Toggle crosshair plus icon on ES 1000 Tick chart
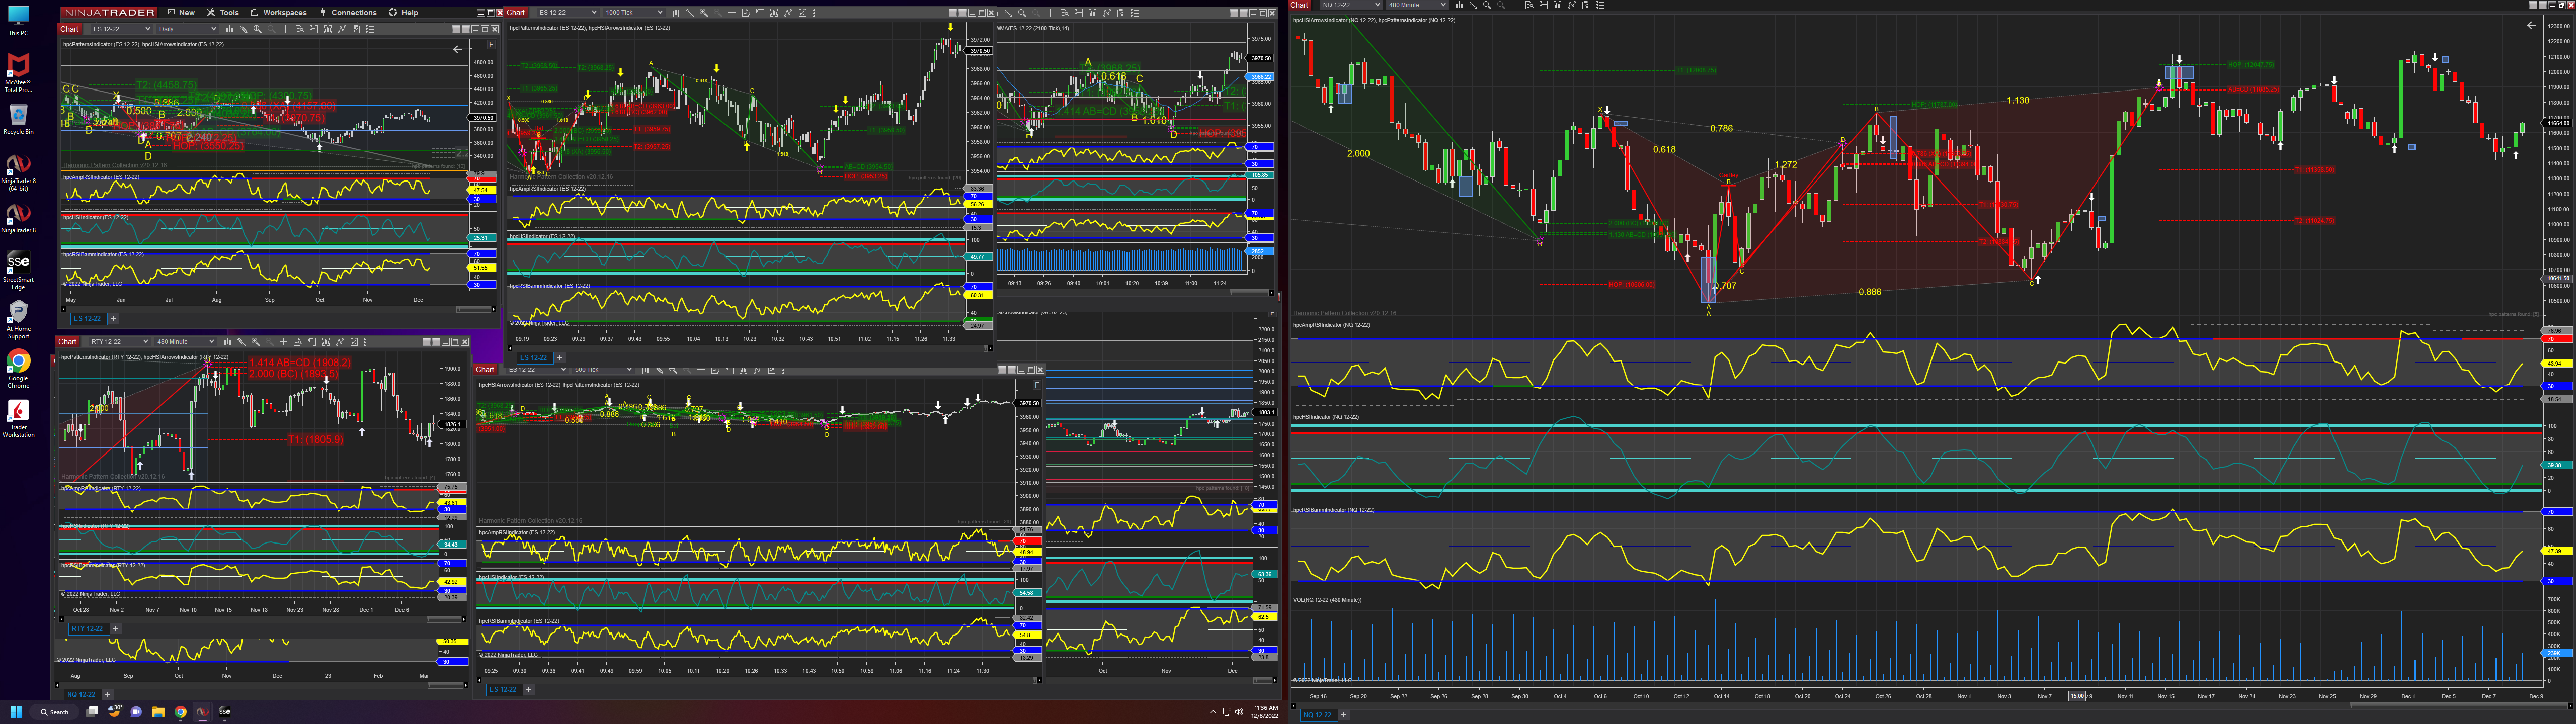This screenshot has height=724, width=2576. click(732, 13)
